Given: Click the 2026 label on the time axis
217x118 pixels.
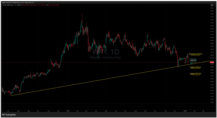Looking at the screenshot, I should (x=185, y=111).
